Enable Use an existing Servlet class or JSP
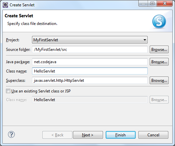This screenshot has height=146, width=175. click(8, 91)
